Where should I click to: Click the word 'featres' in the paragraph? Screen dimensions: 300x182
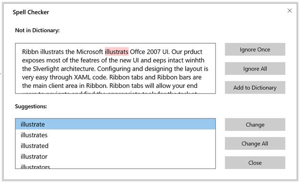[x=90, y=60]
